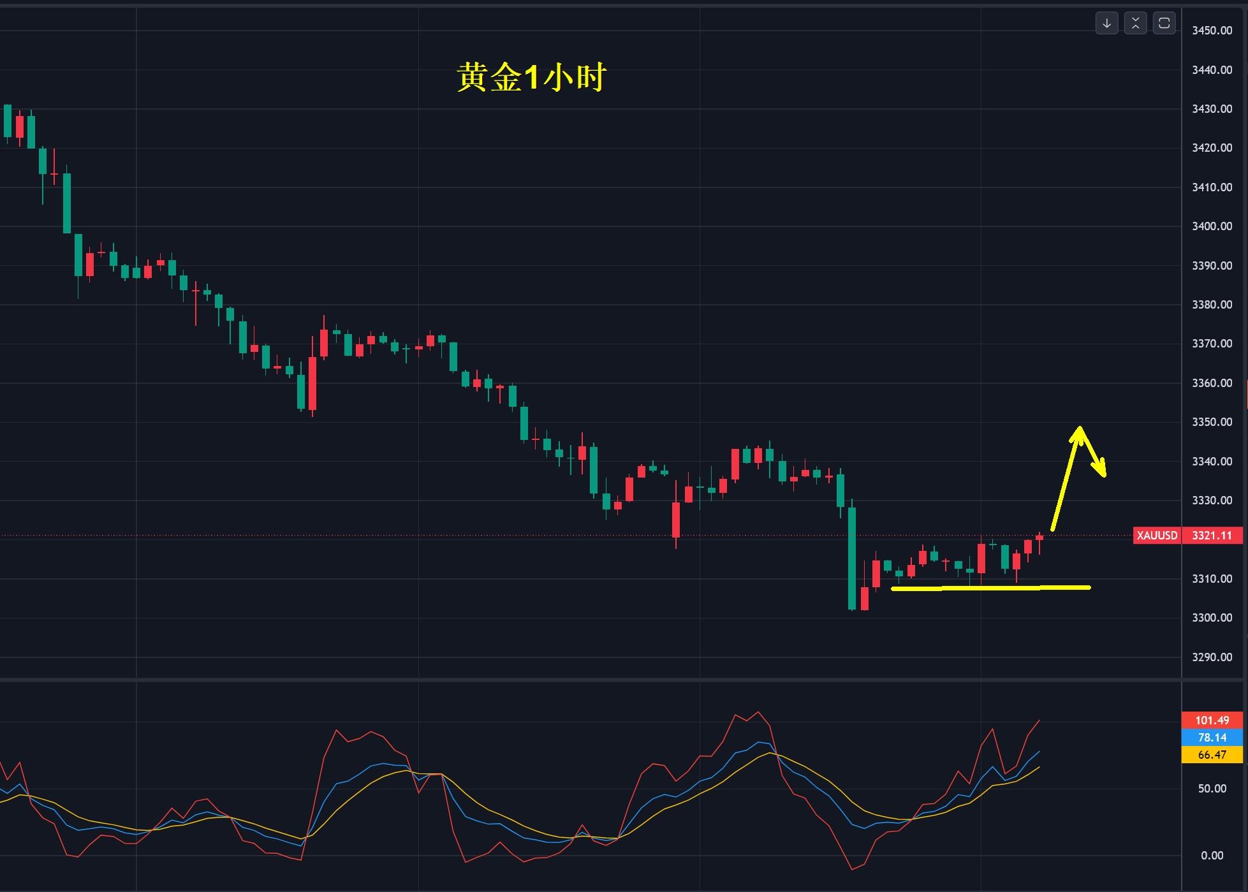Click the 3400.00 price scale label
This screenshot has width=1248, height=892.
tap(1212, 226)
